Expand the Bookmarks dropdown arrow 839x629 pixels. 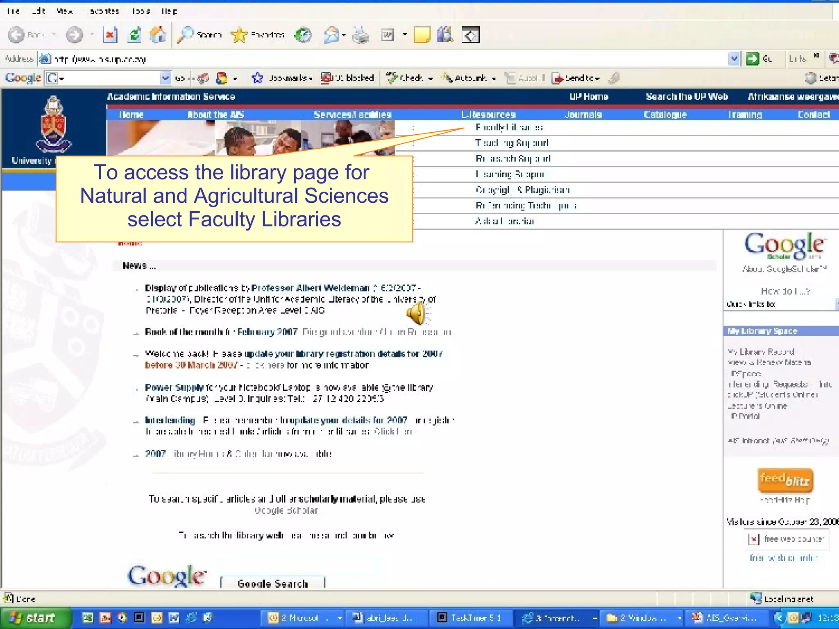[x=311, y=79]
